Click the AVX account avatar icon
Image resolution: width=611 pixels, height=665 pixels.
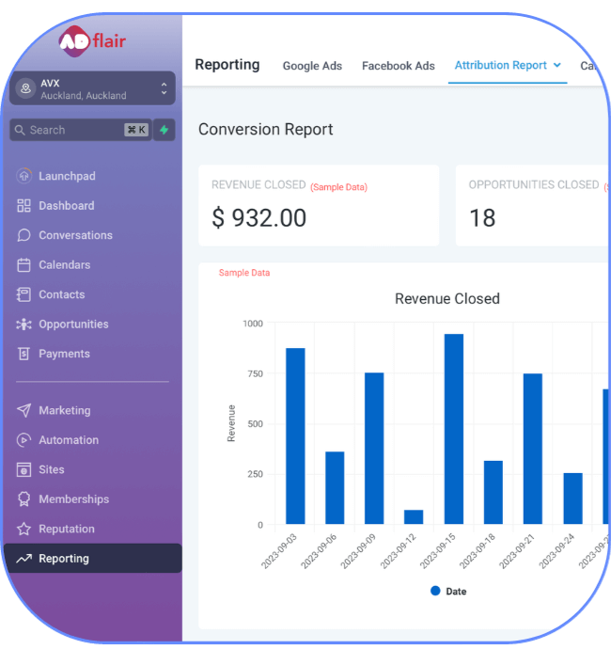[x=25, y=88]
